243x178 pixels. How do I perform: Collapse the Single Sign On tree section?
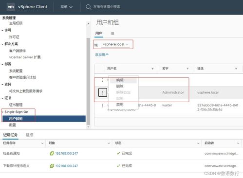[x=2, y=112]
